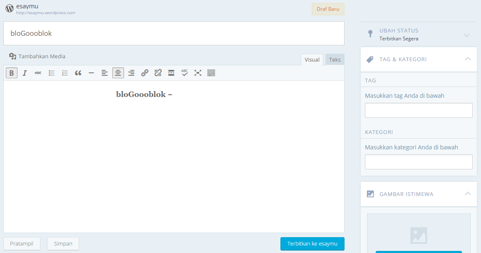The width and height of the screenshot is (481, 253).
Task: Click the Simpan save button
Action: (63, 244)
